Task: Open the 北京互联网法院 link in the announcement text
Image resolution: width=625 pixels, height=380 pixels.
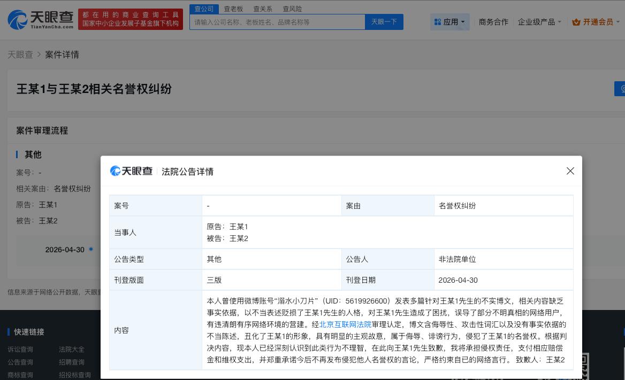Action: coord(345,324)
